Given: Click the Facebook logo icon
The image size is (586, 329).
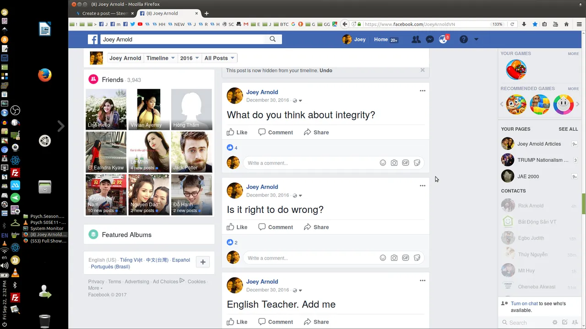Looking at the screenshot, I should [93, 40].
